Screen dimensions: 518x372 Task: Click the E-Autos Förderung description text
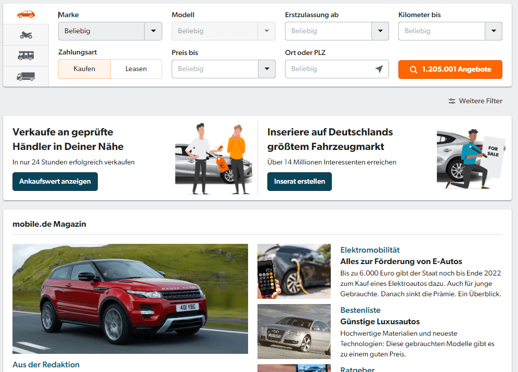point(421,283)
